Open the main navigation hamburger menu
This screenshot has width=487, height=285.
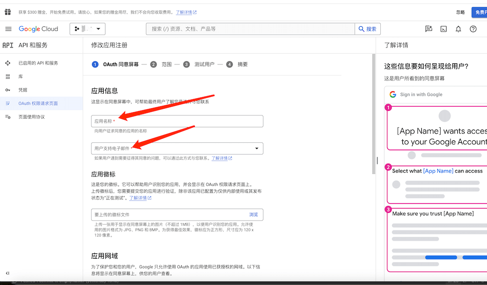click(8, 29)
